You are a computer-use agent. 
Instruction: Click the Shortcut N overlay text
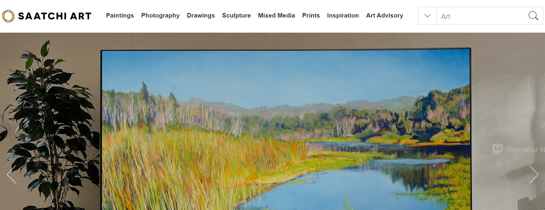(x=526, y=150)
